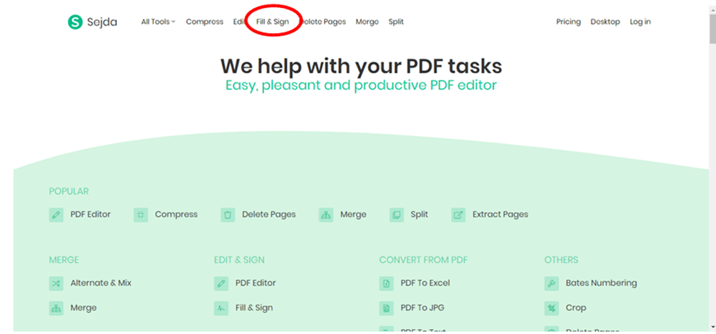Choose Fill & Sign under Edit & Sign
The image size is (716, 334).
253,308
